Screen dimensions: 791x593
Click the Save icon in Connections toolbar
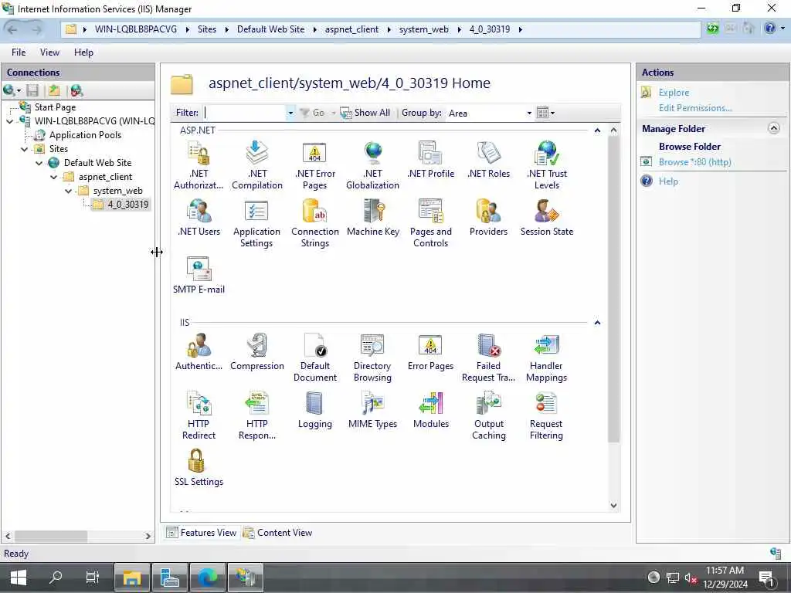(32, 91)
